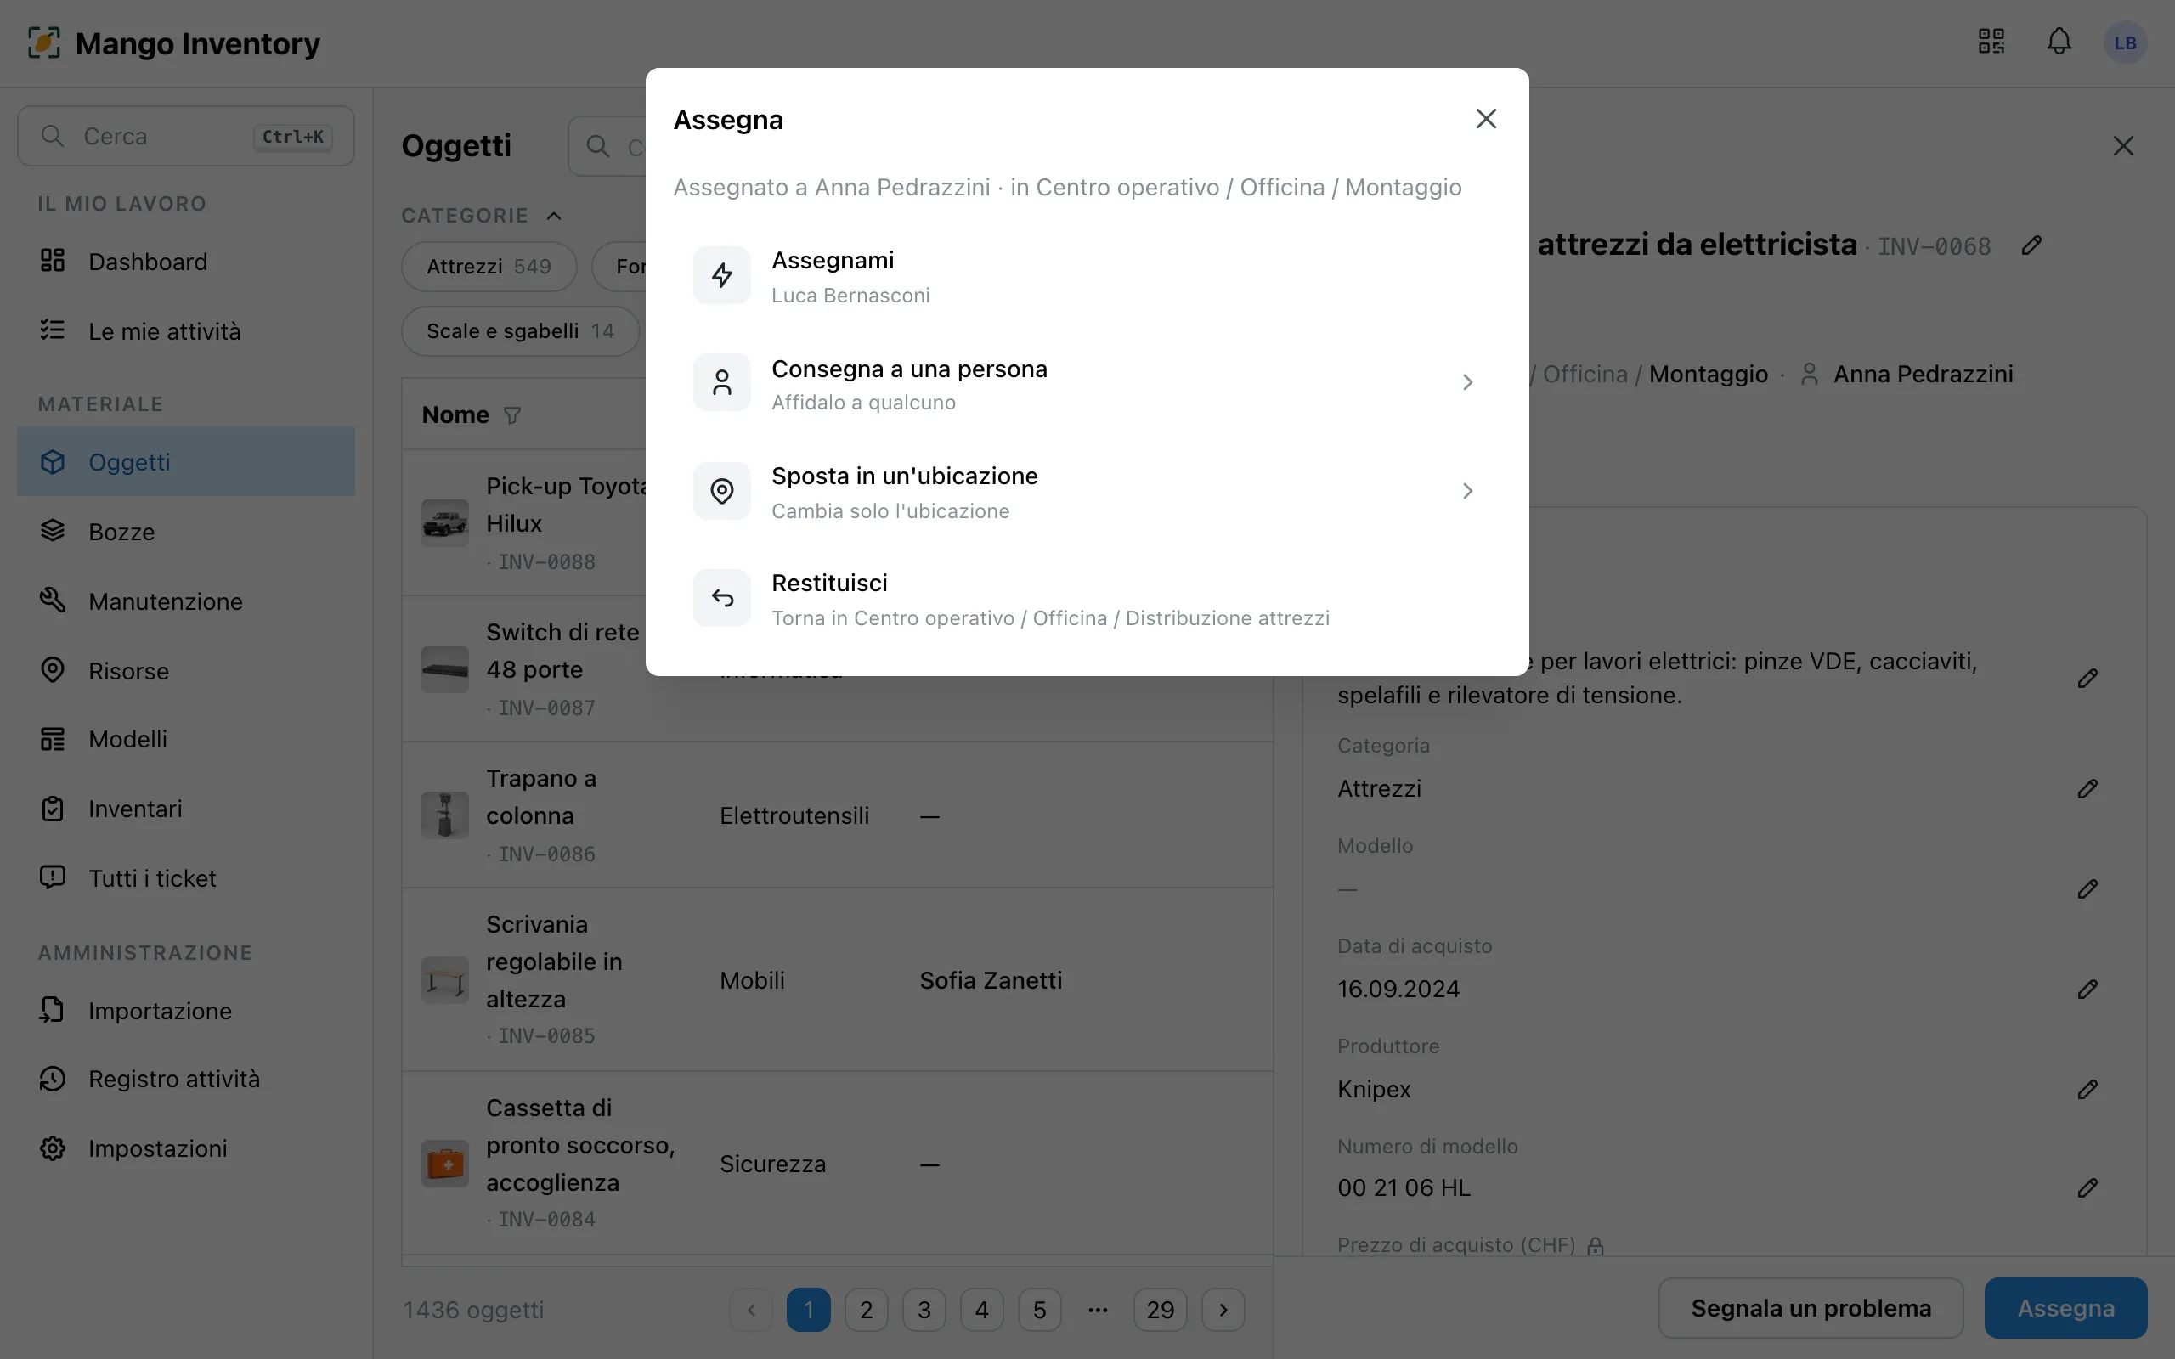Click Segnala un problema button
The image size is (2175, 1359).
tap(1811, 1308)
